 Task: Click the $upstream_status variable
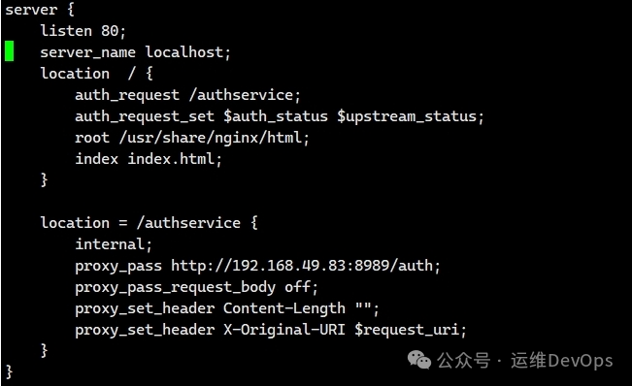pyautogui.click(x=411, y=116)
